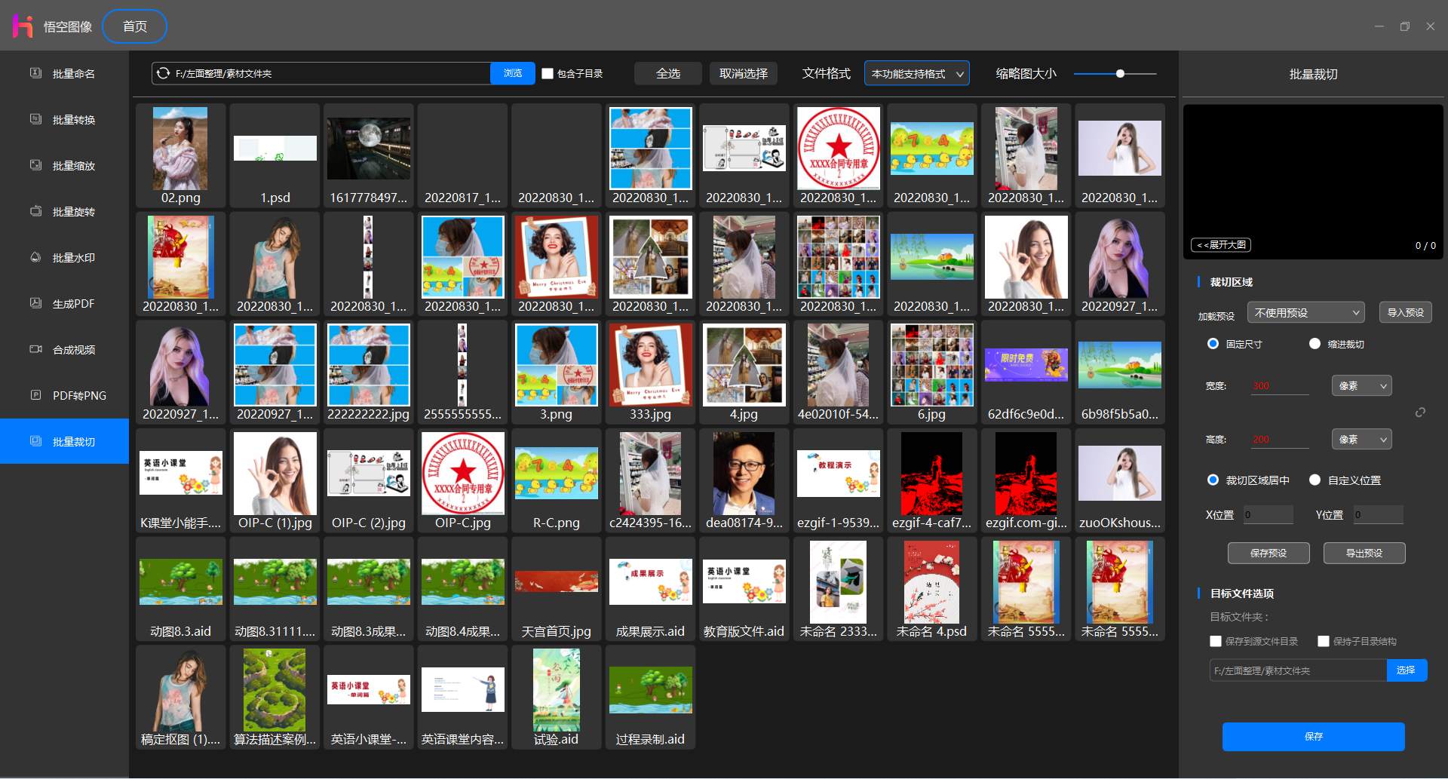Click the 展开大图 button in preview

pos(1221,244)
